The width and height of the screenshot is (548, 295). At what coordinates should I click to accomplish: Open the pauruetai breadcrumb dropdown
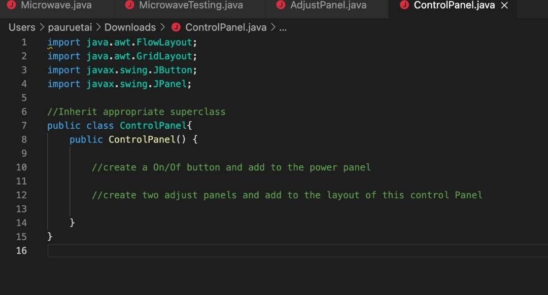pyautogui.click(x=70, y=27)
